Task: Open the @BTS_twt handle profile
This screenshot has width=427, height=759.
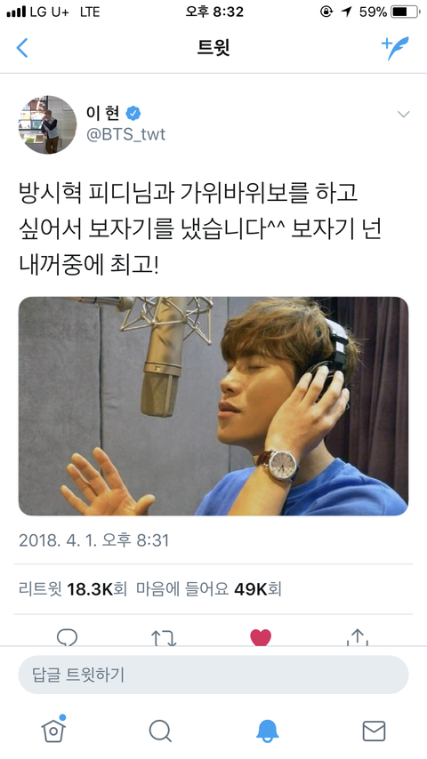Action: pyautogui.click(x=126, y=134)
